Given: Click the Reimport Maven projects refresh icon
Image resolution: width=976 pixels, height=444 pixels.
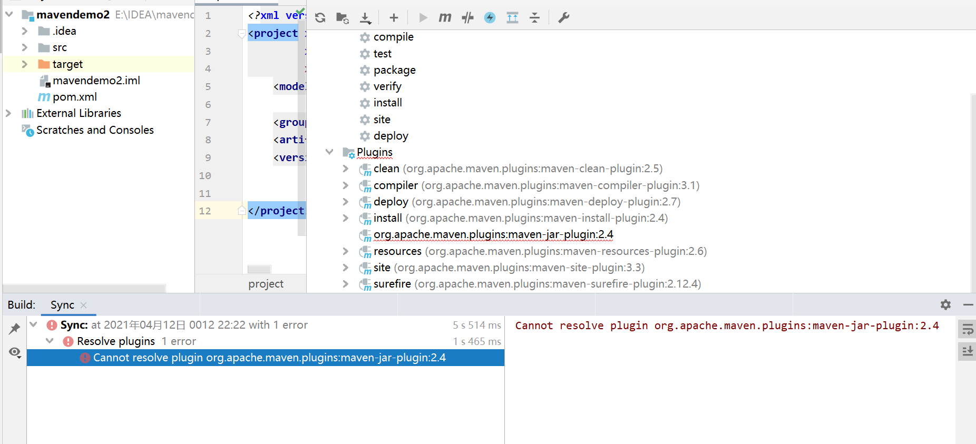Looking at the screenshot, I should click(320, 18).
